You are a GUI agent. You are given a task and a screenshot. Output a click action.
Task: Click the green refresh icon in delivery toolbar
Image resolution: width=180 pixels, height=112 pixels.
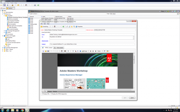click(x=63, y=27)
